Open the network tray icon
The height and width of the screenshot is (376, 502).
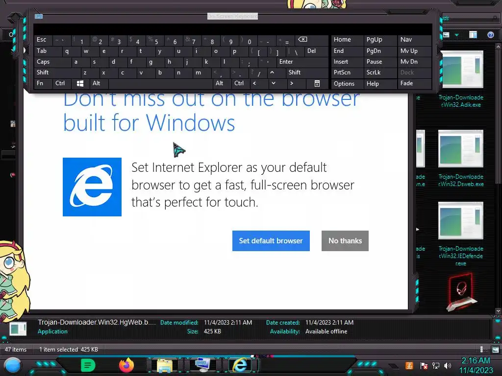tap(436, 365)
